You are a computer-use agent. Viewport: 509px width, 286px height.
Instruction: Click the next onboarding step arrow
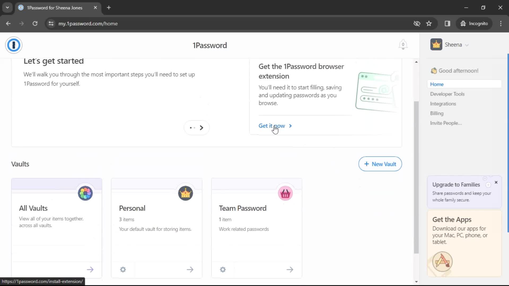[x=202, y=127]
